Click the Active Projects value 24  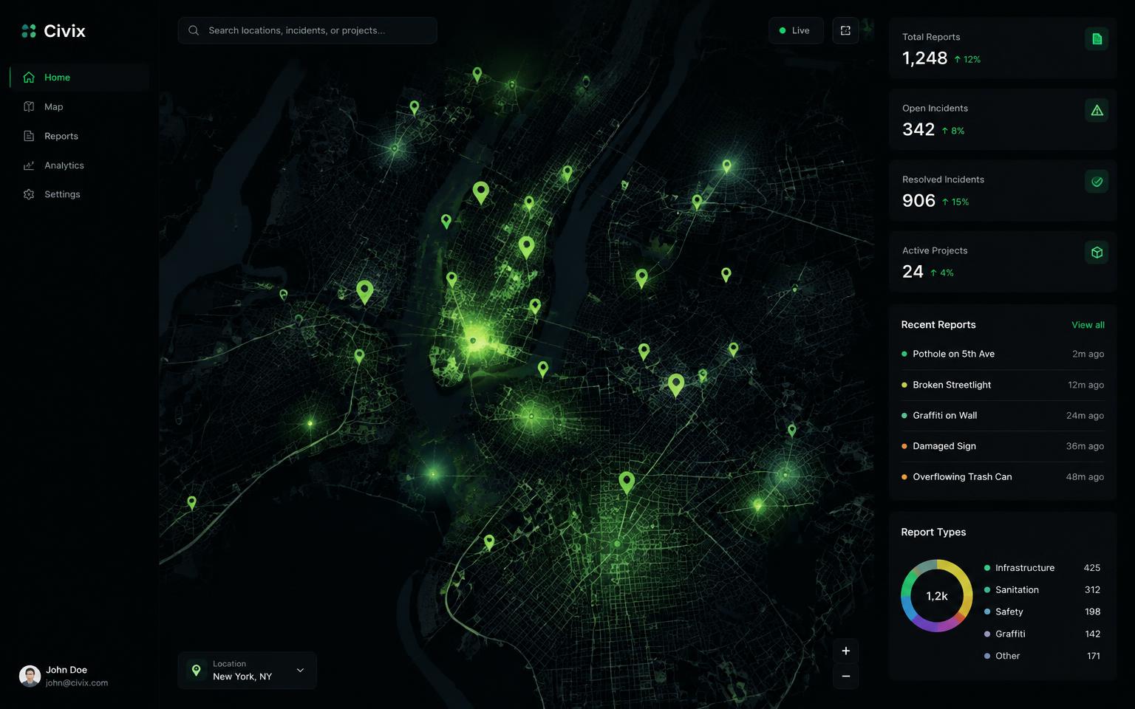click(913, 272)
